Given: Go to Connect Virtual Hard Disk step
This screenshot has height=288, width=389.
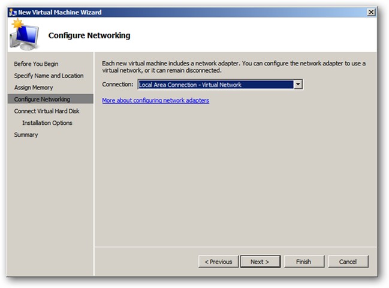Looking at the screenshot, I should [x=47, y=111].
